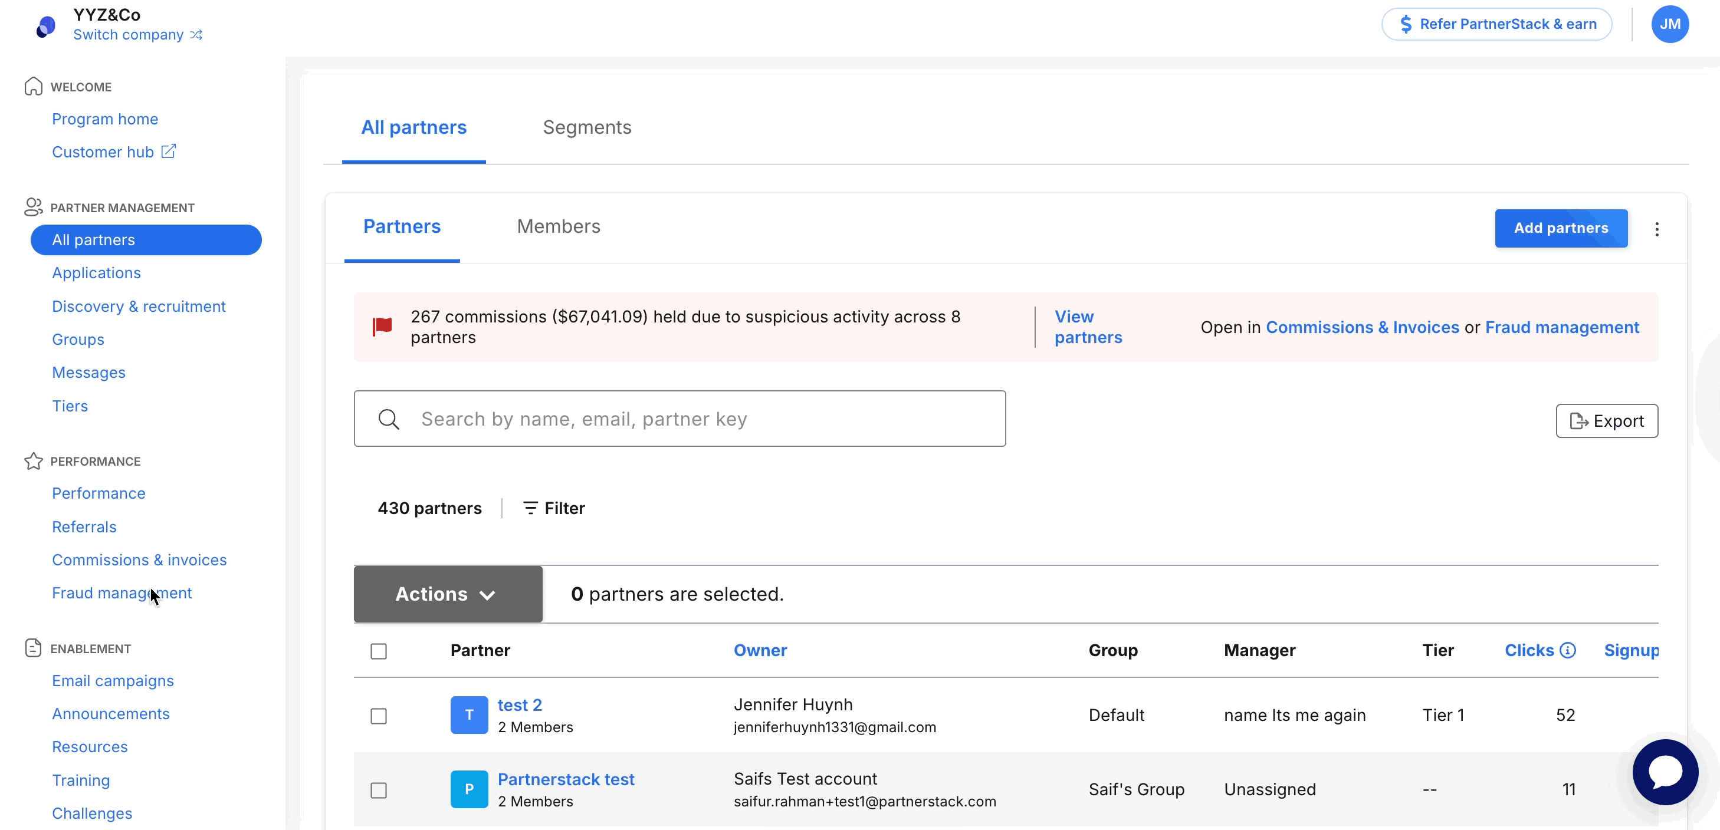Click the Saif's Group cell
This screenshot has height=830, width=1720.
(1137, 789)
